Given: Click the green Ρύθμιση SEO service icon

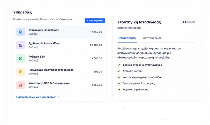Looking at the screenshot, I should tap(21, 58).
